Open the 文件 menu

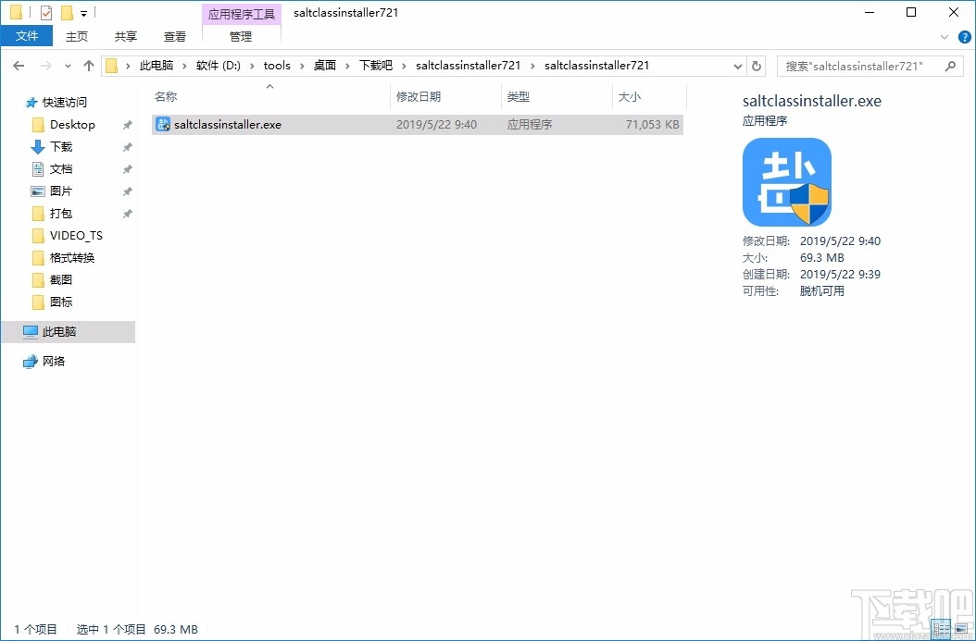[x=27, y=35]
